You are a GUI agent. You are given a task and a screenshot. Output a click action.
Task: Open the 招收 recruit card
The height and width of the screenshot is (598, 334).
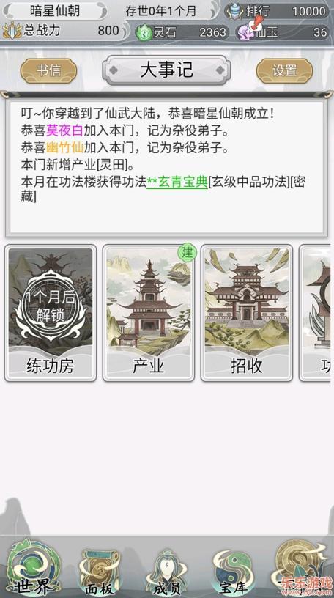coord(247,313)
